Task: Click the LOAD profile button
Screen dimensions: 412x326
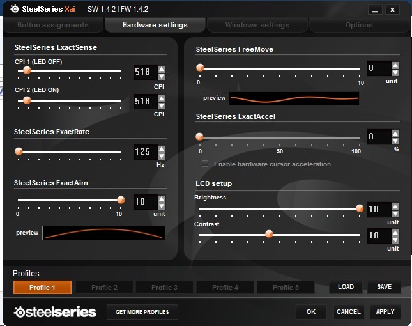Action: click(346, 287)
